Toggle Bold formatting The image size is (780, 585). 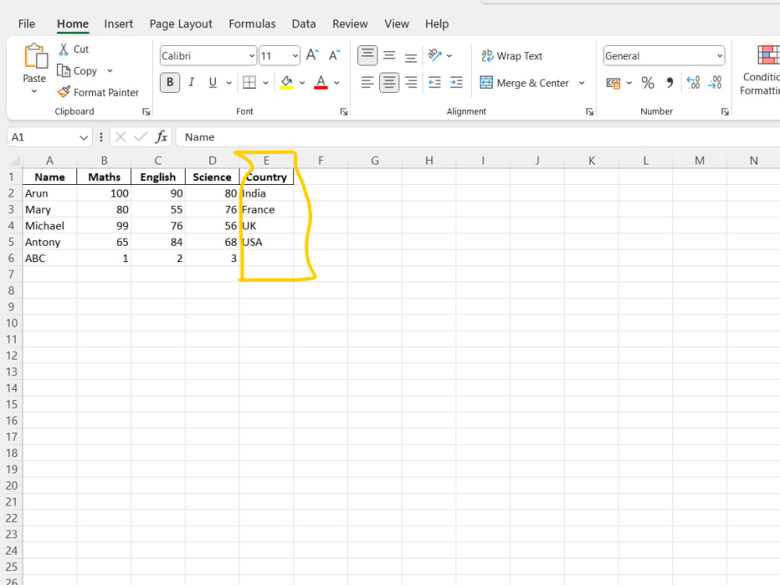coord(169,83)
